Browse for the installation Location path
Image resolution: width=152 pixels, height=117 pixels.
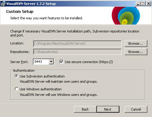coord(136,43)
